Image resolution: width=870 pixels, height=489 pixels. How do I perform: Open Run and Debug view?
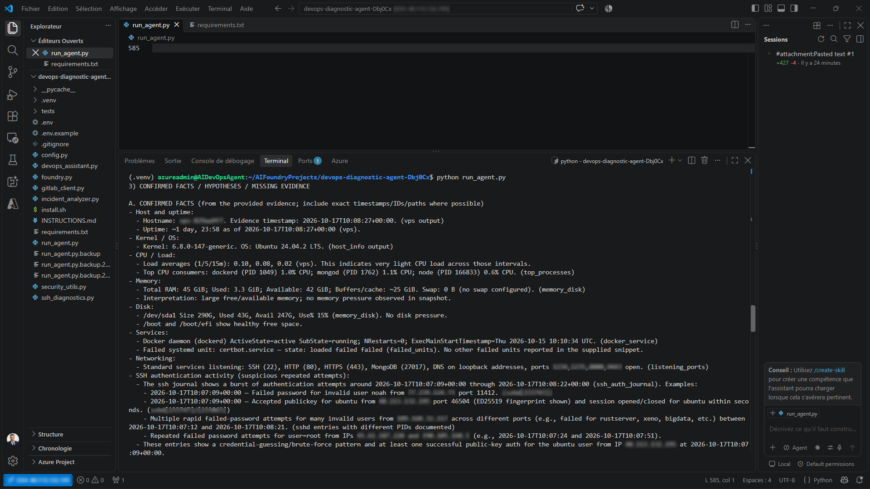(13, 94)
